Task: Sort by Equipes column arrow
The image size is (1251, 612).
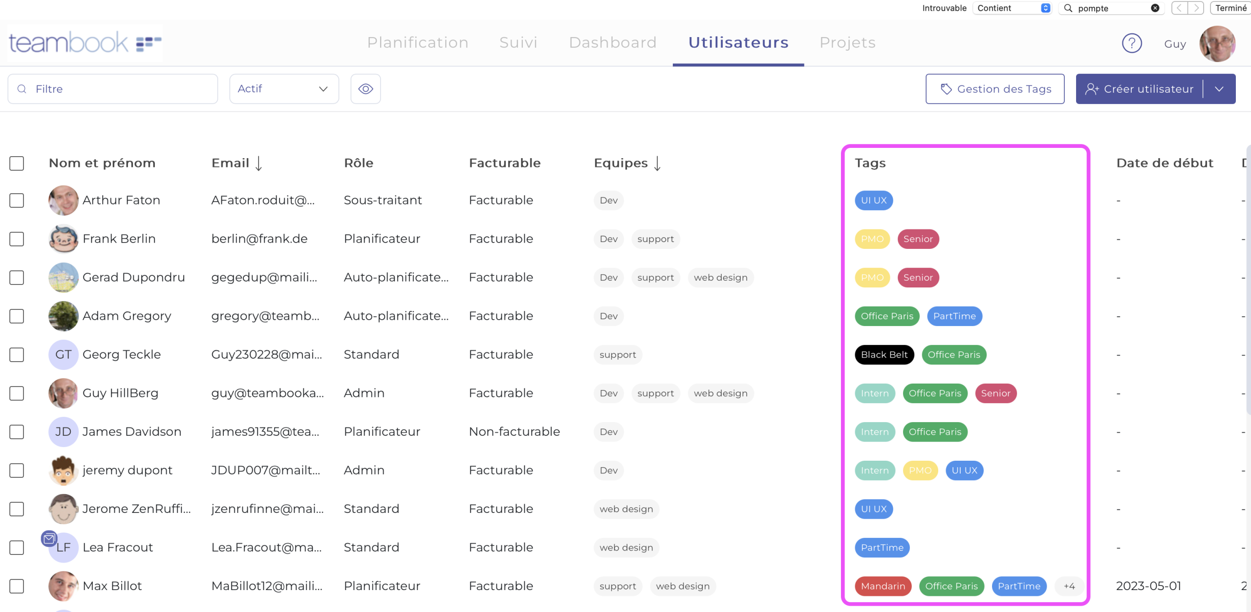Action: coord(658,163)
